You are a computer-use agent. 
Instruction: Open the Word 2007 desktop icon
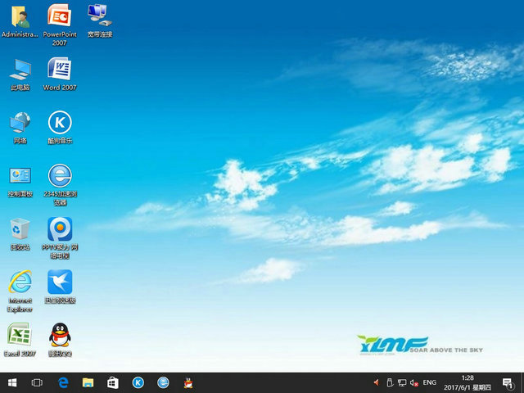[59, 69]
